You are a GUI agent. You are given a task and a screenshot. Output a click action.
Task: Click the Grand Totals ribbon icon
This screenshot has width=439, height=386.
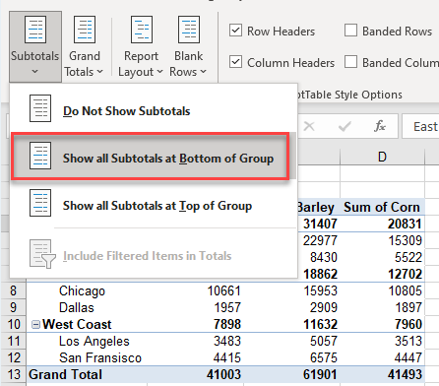coord(85,30)
